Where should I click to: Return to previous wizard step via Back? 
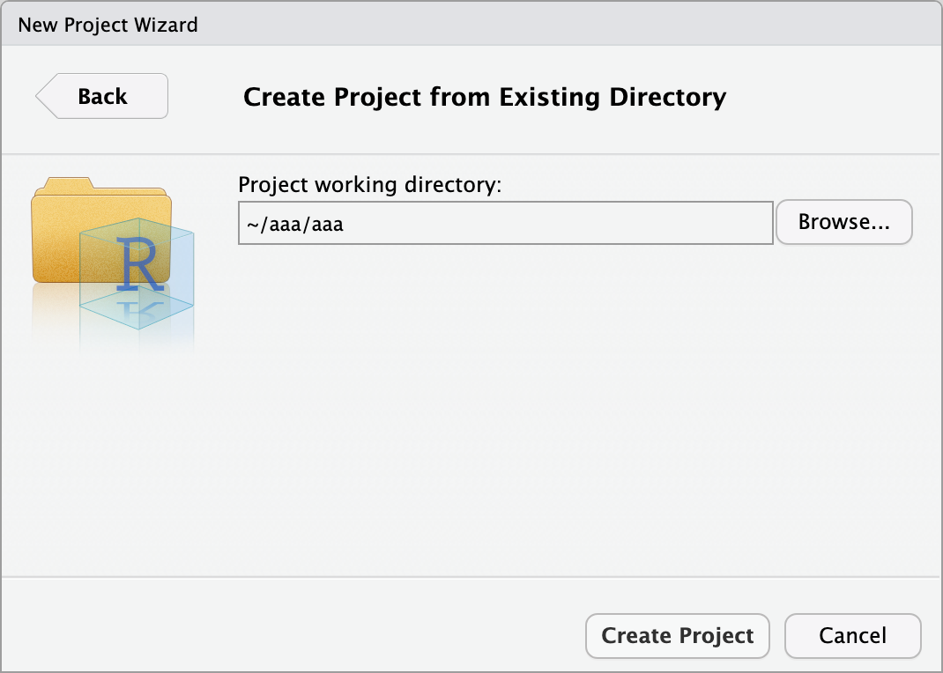(100, 95)
